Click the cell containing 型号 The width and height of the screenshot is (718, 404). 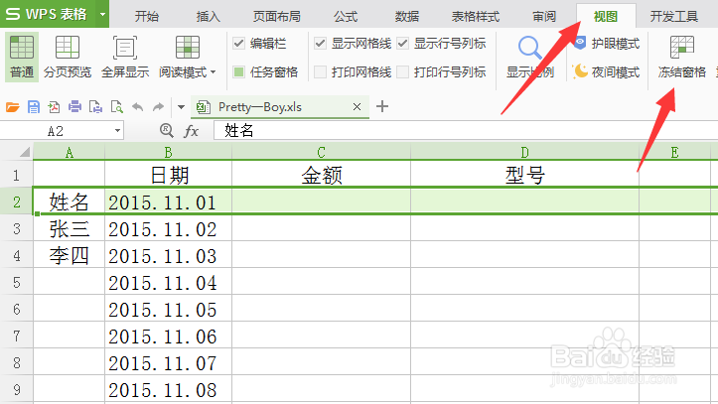click(524, 175)
